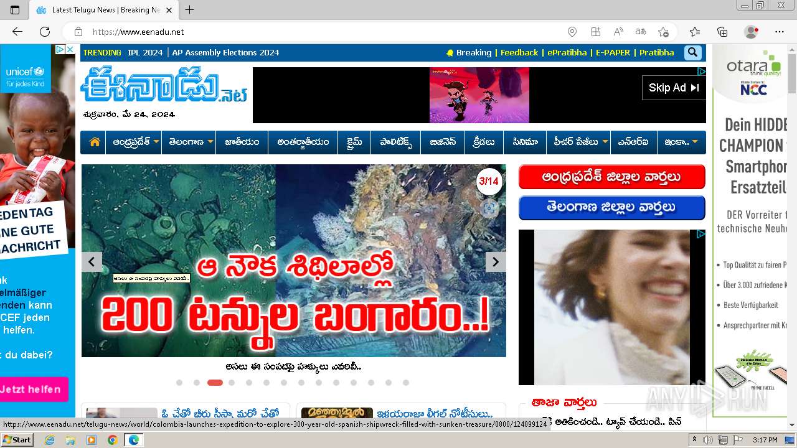Open AP Assembly Elections 2024 link
This screenshot has width=797, height=448.
click(225, 53)
